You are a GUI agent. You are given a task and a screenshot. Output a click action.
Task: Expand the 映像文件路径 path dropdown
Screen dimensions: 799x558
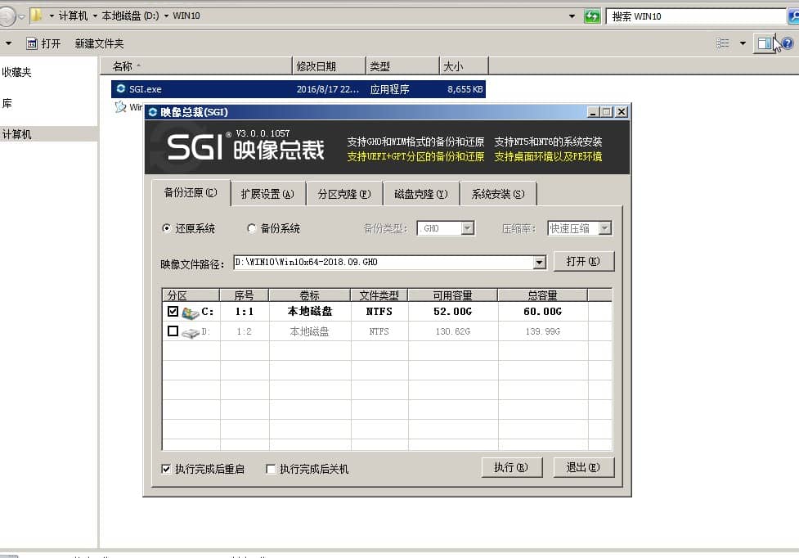[x=537, y=262]
